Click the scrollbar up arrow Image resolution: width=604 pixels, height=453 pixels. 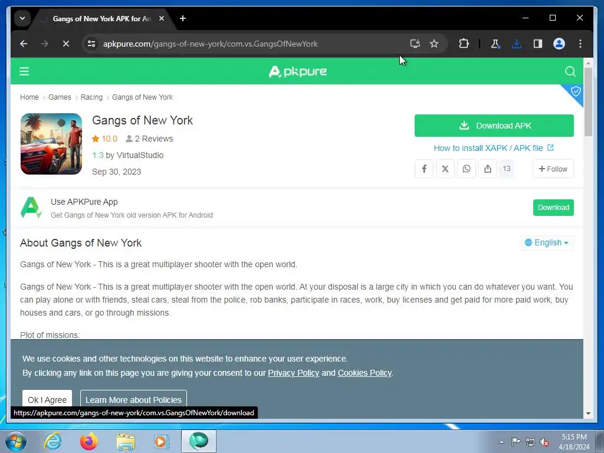pyautogui.click(x=588, y=63)
